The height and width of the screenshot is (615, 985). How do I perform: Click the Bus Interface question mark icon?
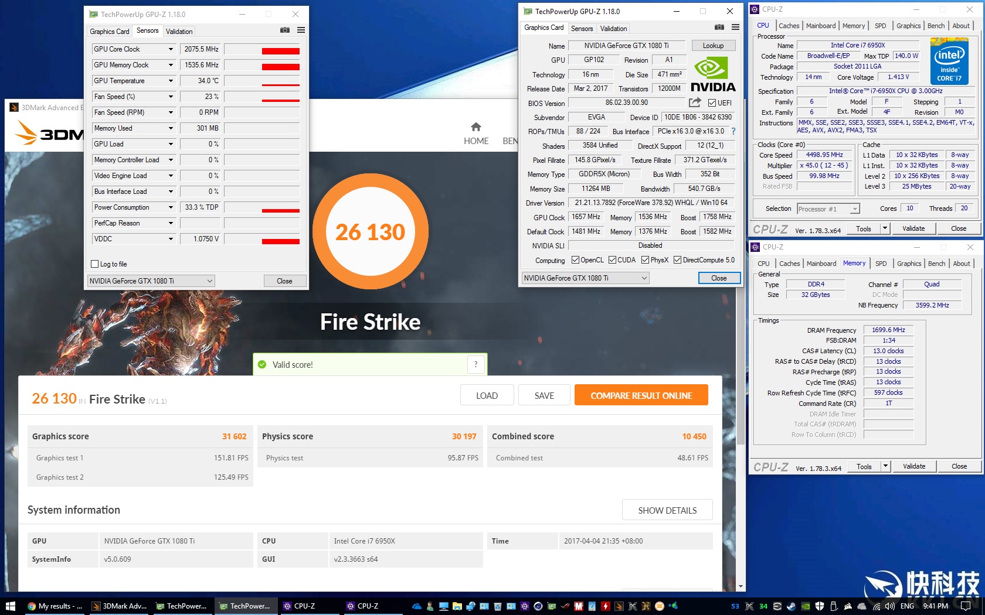(733, 131)
